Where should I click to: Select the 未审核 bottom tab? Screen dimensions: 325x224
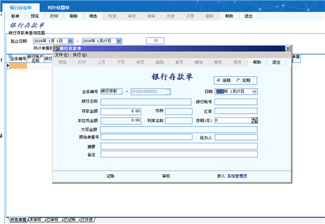[x=36, y=219]
